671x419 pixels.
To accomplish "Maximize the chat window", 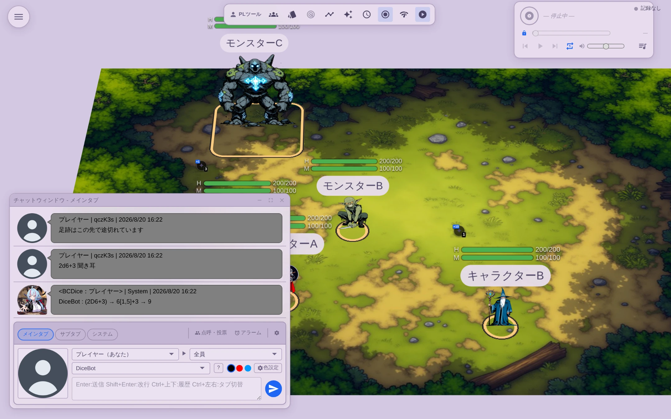I will pos(271,200).
